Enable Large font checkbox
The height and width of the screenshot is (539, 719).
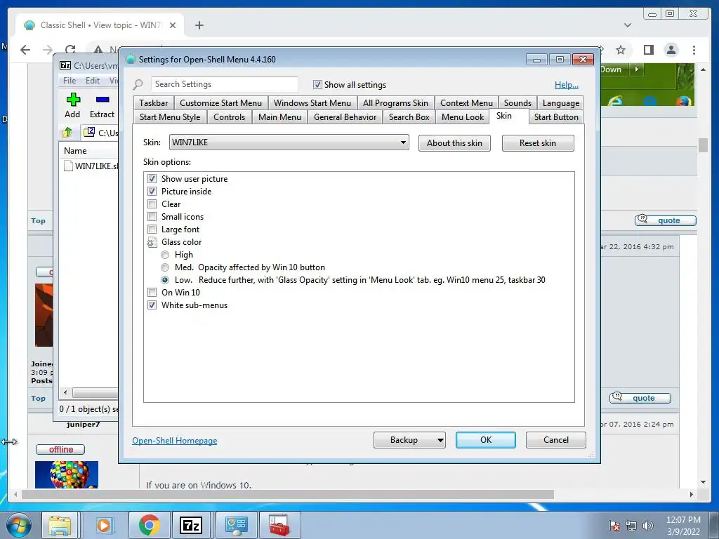(x=152, y=229)
